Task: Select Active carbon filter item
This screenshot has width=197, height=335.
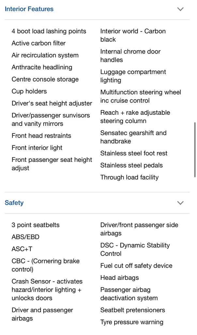Action: (38, 43)
